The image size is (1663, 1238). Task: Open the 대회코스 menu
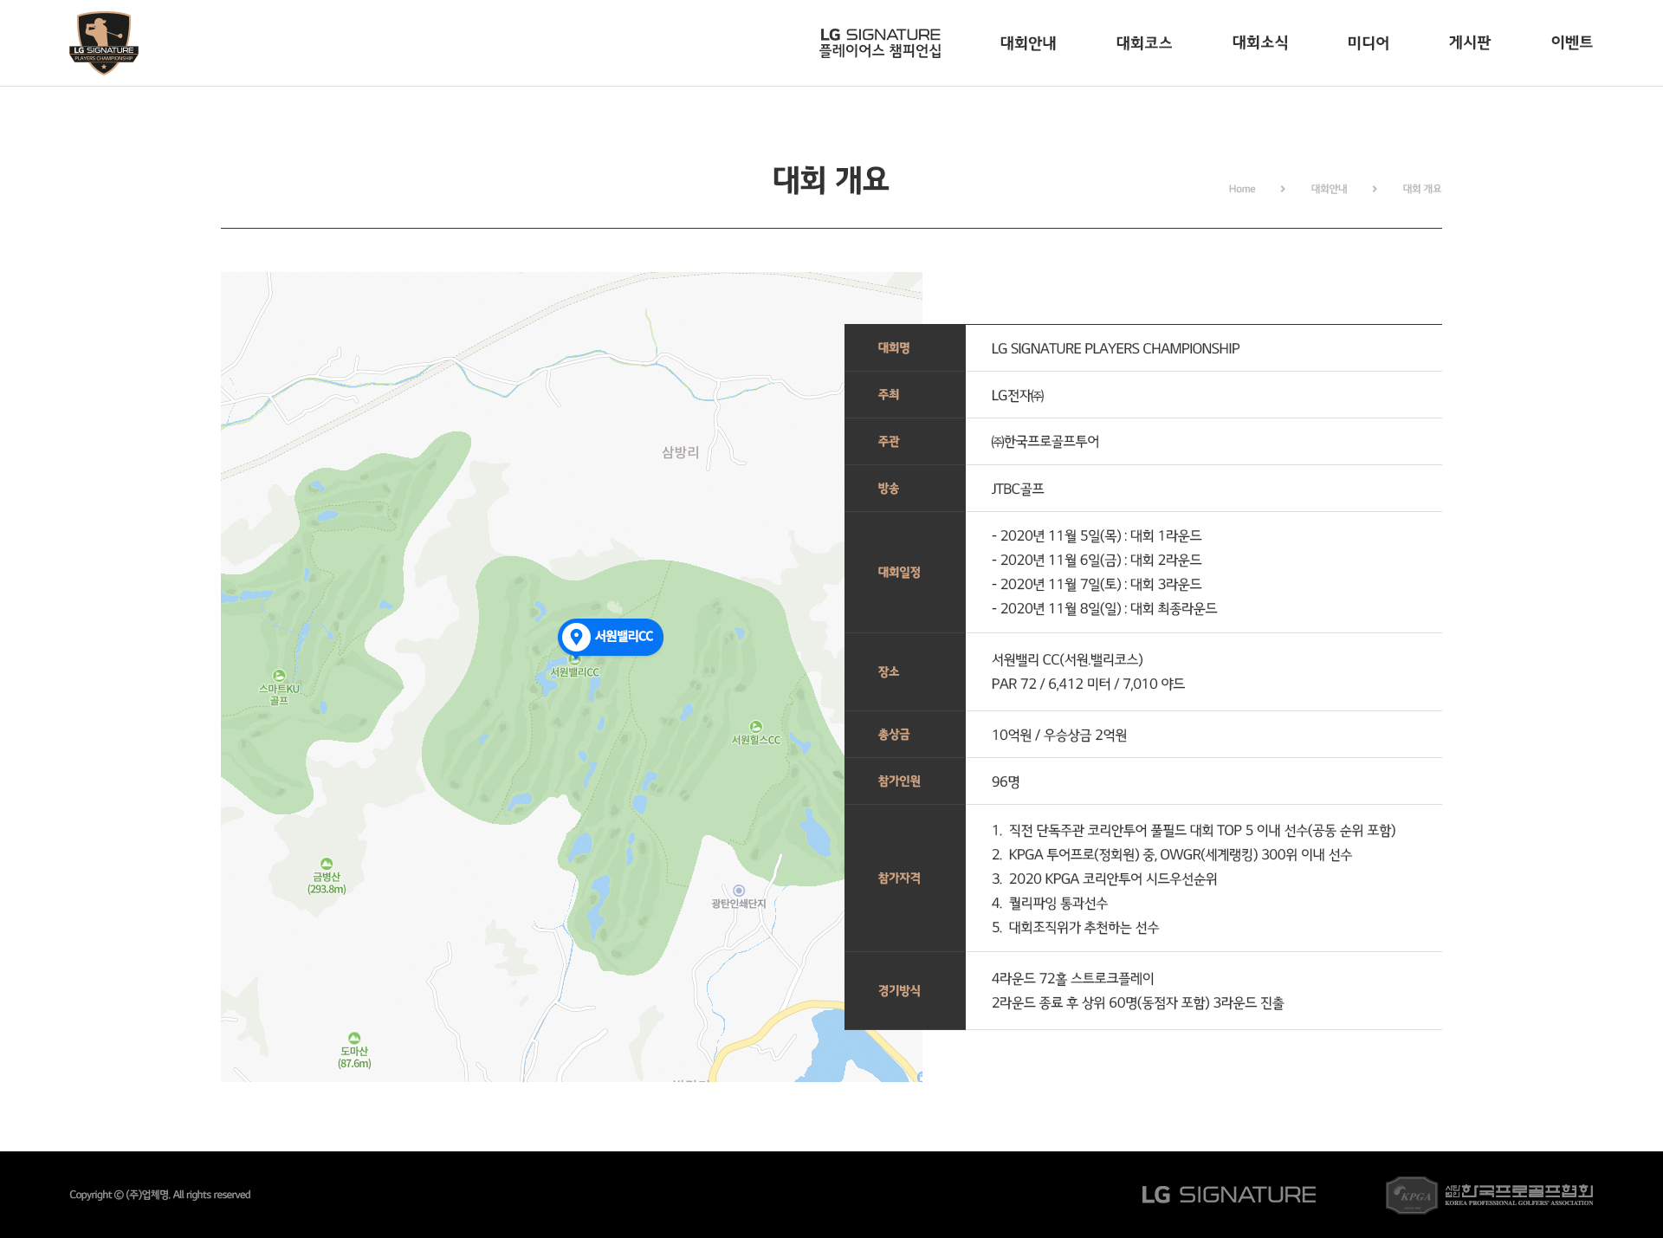(x=1144, y=42)
